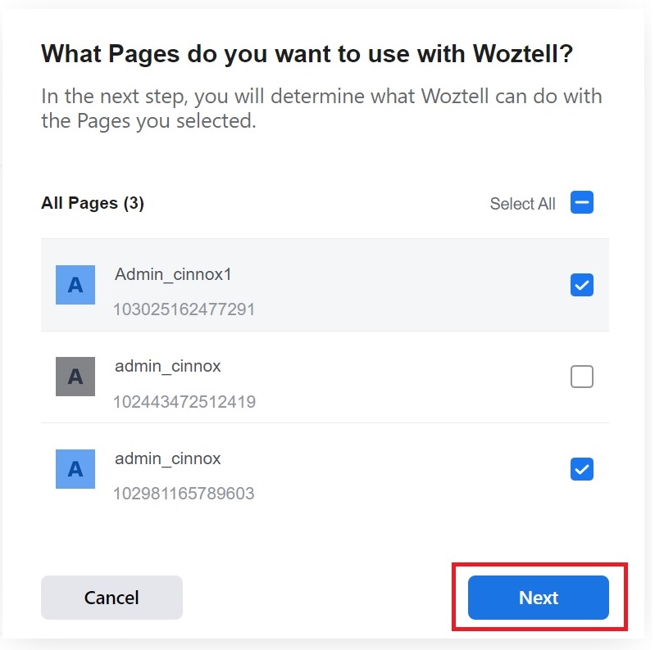Click the admin_cinnox name above ID 102443472512419
This screenshot has height=650, width=655.
167,366
